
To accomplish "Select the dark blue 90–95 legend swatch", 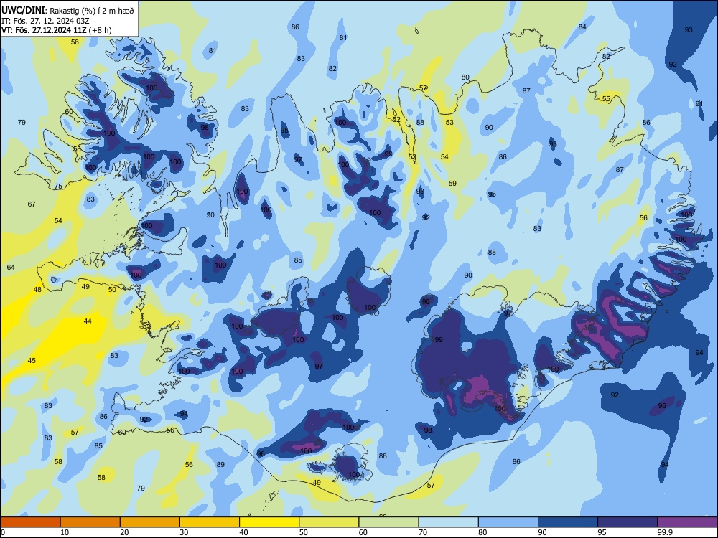I will coord(568,522).
